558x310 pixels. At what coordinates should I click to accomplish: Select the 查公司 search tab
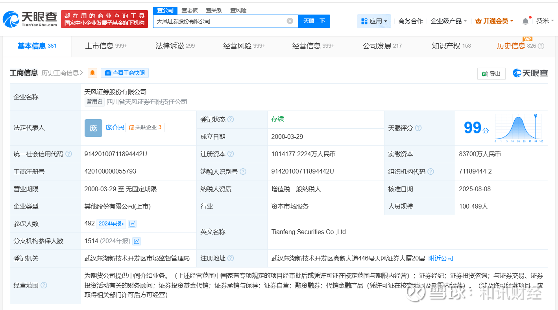[x=165, y=10]
